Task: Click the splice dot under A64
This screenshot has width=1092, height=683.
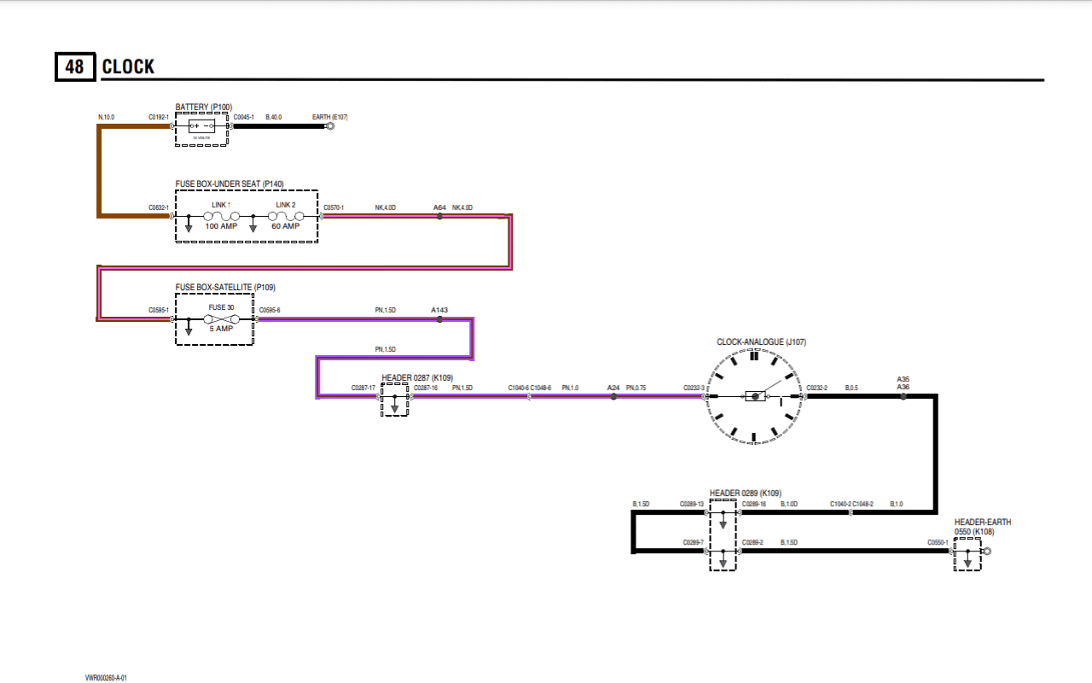Action: [439, 217]
